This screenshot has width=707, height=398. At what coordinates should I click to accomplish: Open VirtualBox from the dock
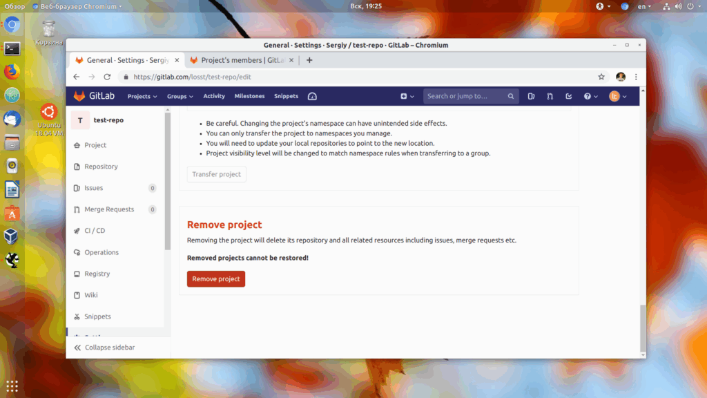pyautogui.click(x=12, y=236)
